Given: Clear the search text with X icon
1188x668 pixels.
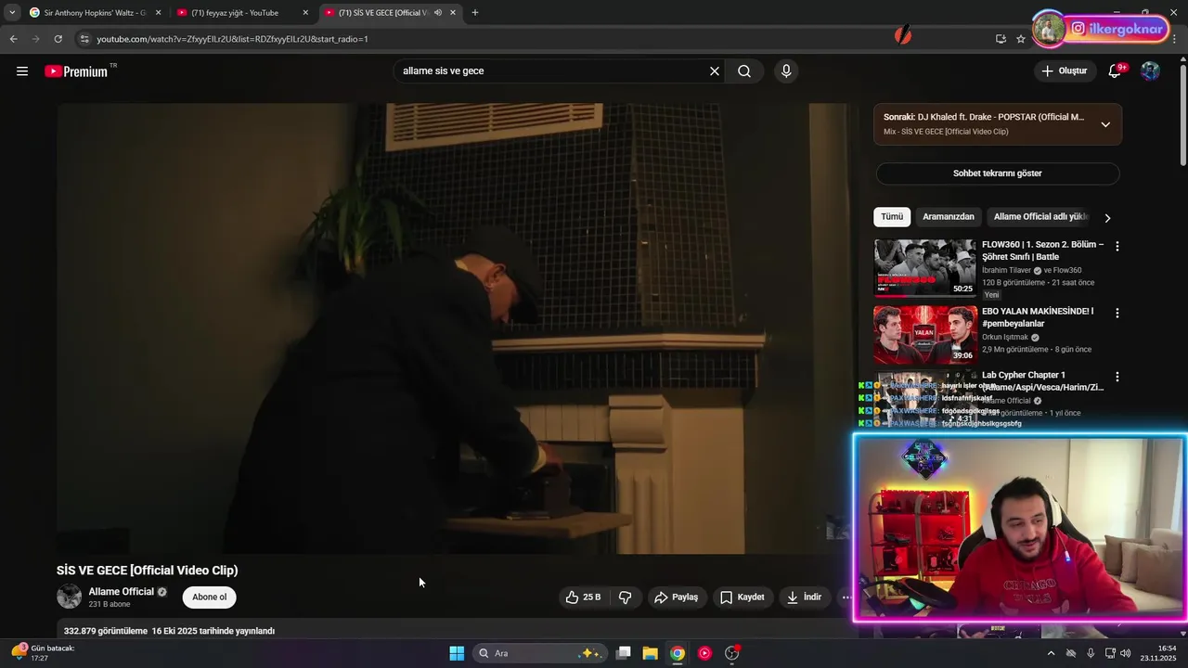Looking at the screenshot, I should [715, 71].
